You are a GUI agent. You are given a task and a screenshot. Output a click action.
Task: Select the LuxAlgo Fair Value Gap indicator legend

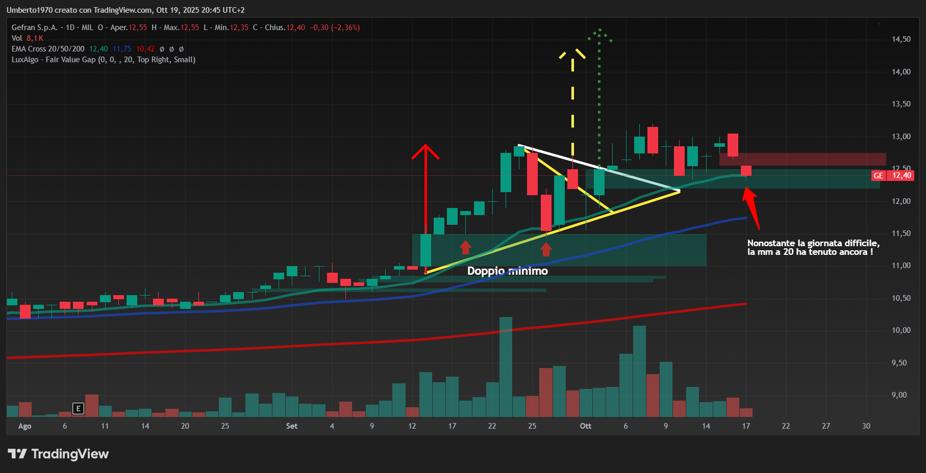[104, 60]
